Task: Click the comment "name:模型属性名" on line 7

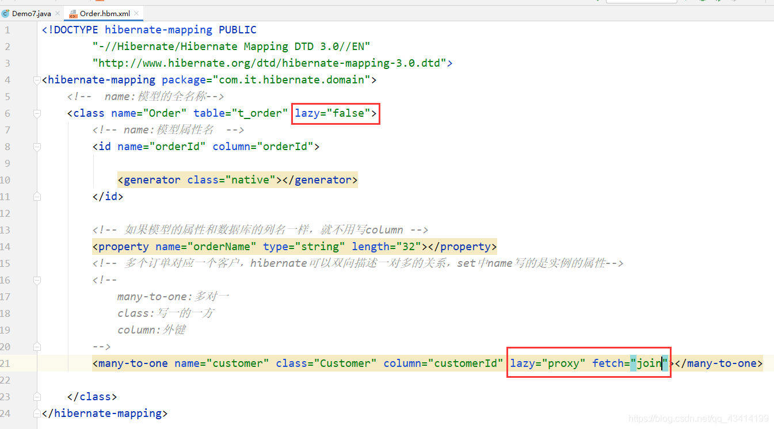Action: (169, 130)
